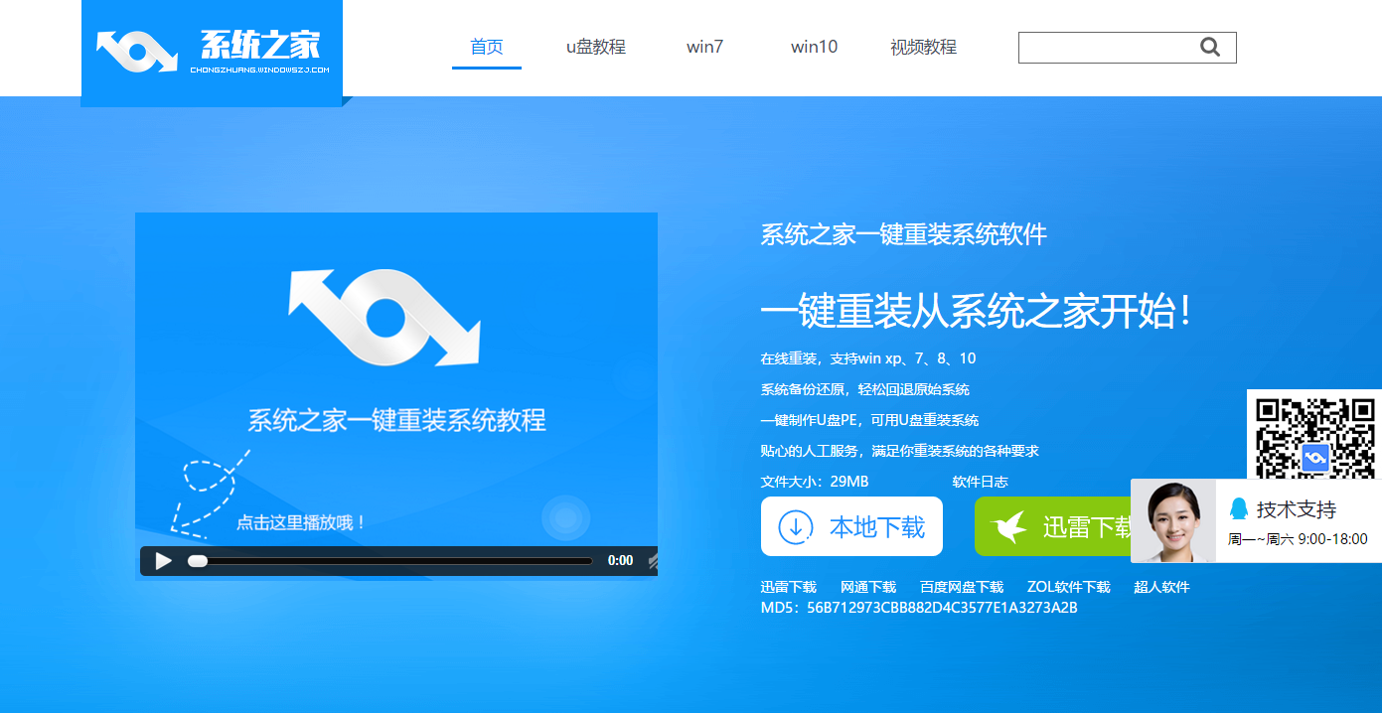Click the 本地下载 button

tap(851, 526)
